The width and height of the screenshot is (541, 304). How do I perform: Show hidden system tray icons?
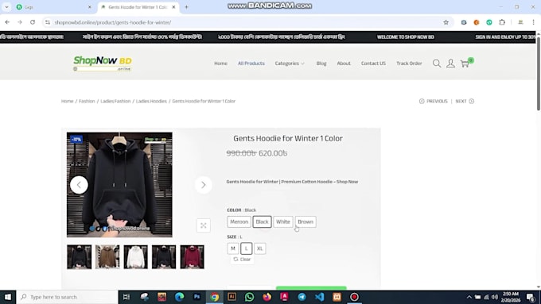pyautogui.click(x=469, y=297)
